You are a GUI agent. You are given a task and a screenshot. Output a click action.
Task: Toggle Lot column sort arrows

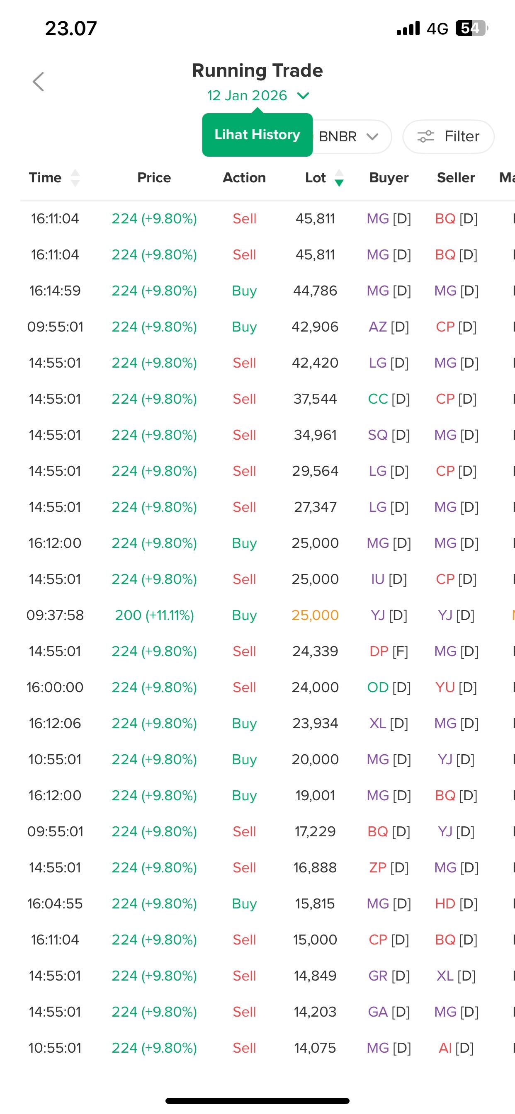pos(339,178)
